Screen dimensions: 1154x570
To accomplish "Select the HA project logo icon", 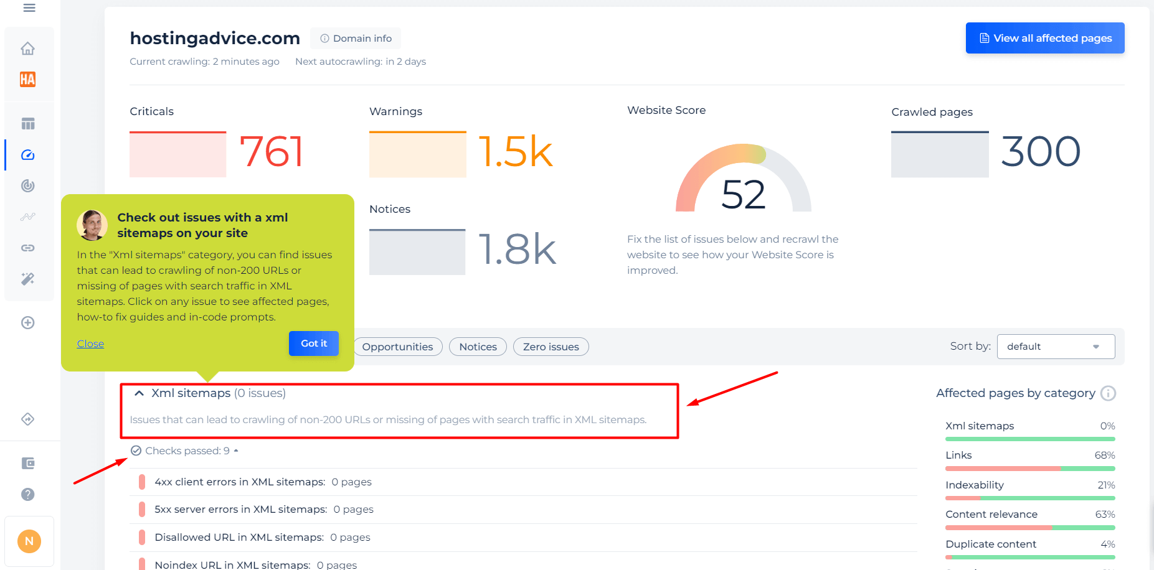I will point(27,79).
